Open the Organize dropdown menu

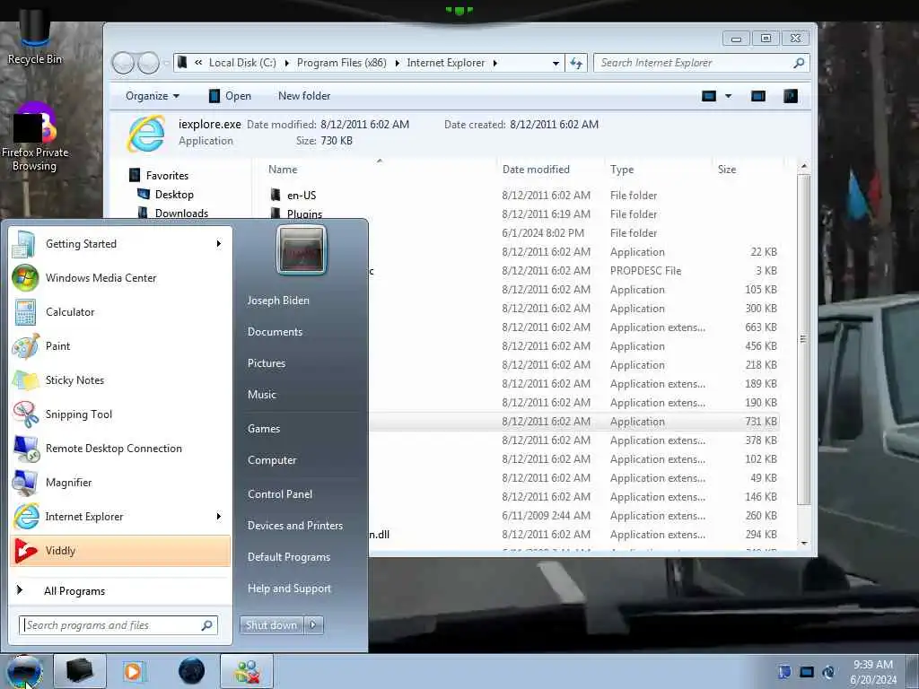153,96
